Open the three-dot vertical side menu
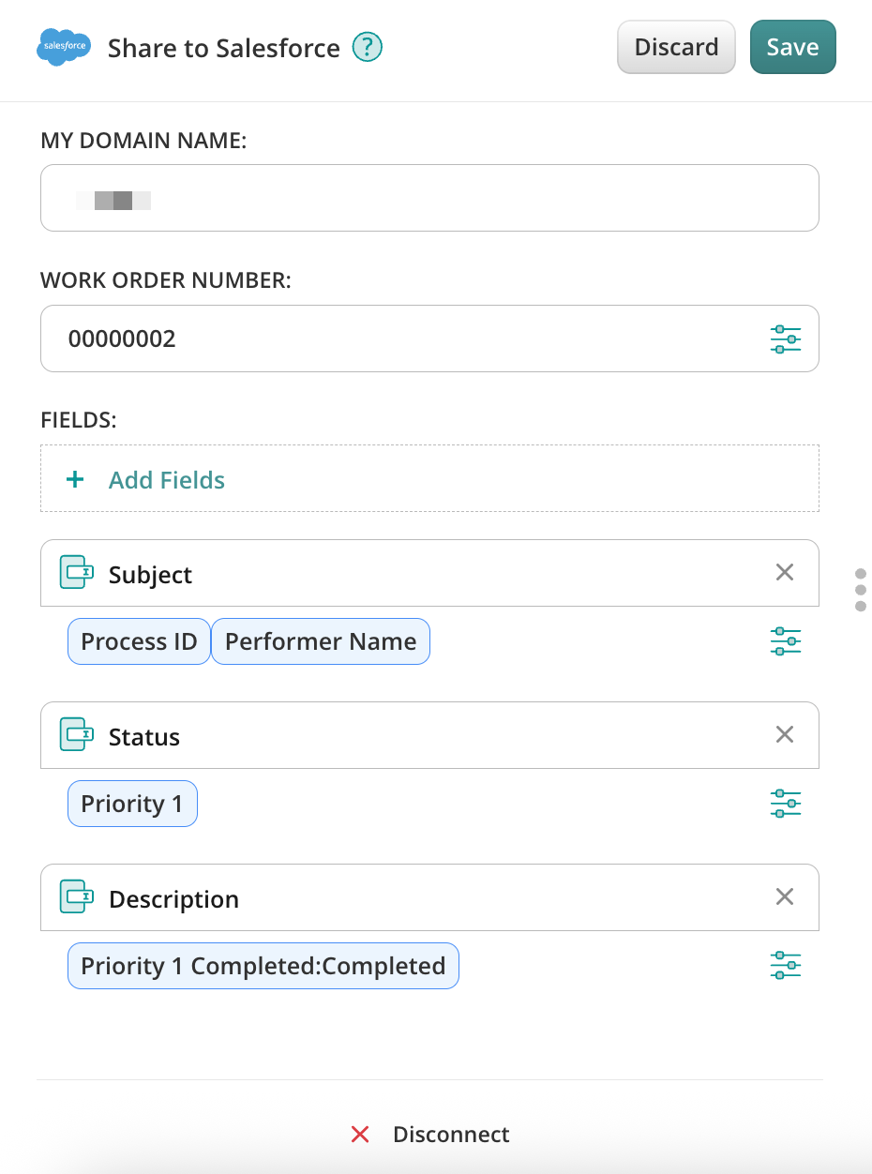The image size is (872, 1174). [x=862, y=590]
